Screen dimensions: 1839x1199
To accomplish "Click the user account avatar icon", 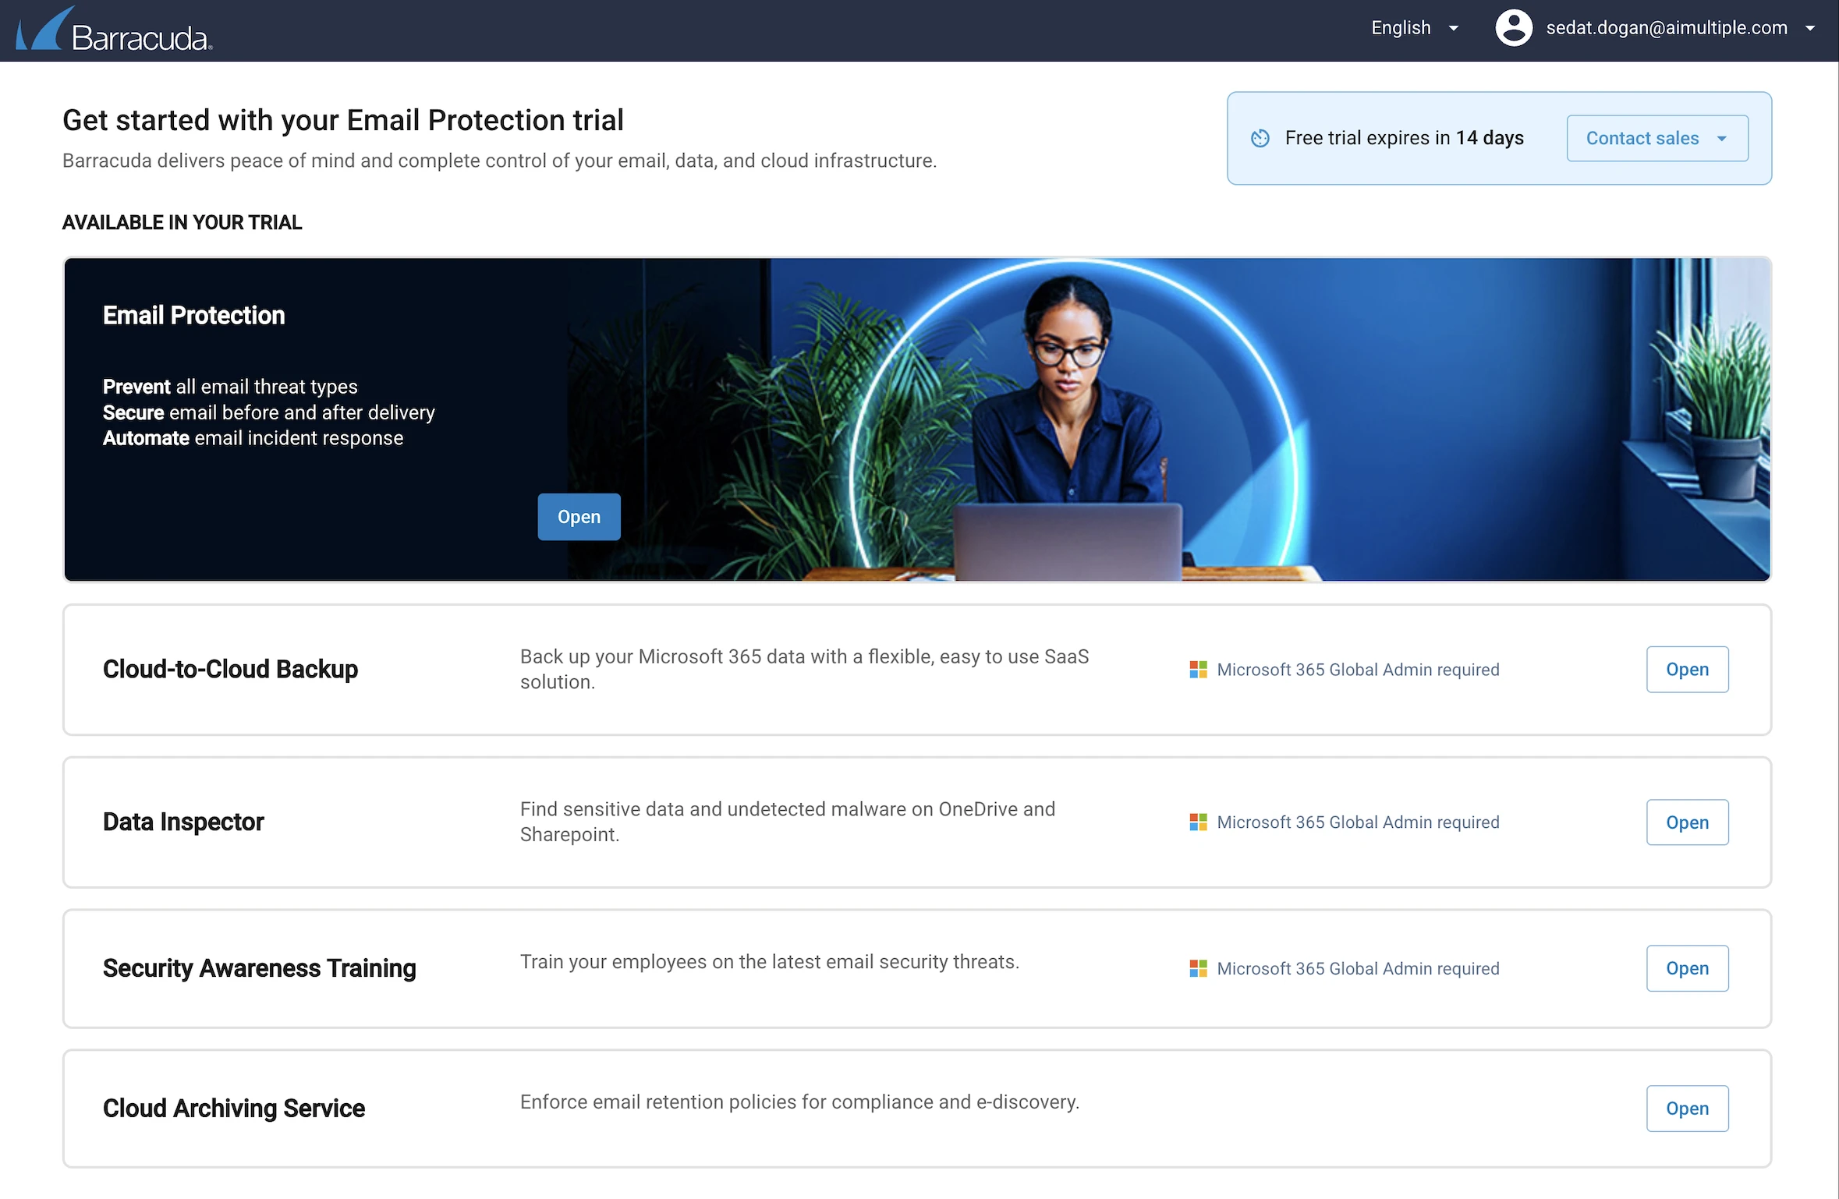I will (1514, 28).
